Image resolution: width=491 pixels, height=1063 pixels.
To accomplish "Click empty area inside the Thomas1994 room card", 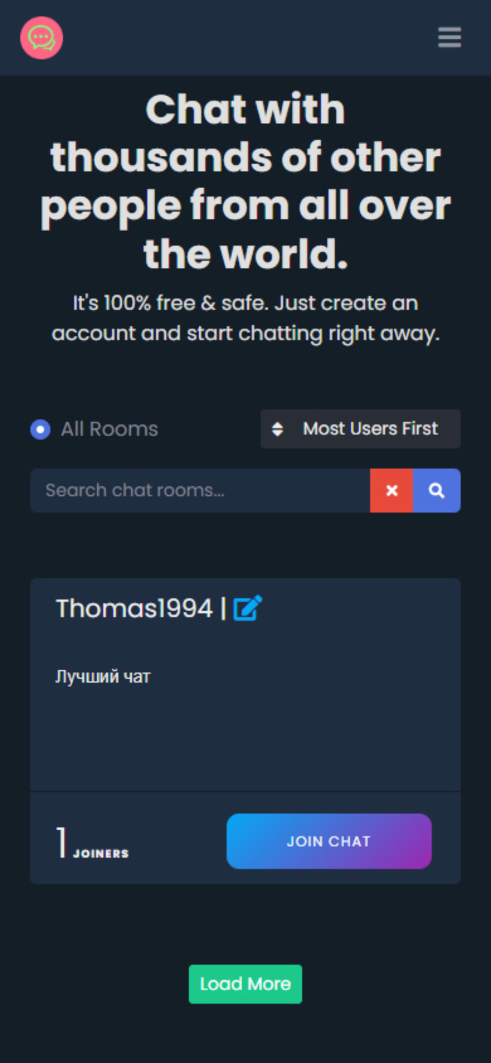I will pos(245,739).
